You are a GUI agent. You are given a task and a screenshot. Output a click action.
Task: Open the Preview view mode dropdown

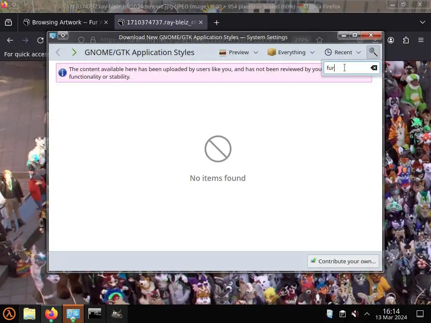coord(239,52)
